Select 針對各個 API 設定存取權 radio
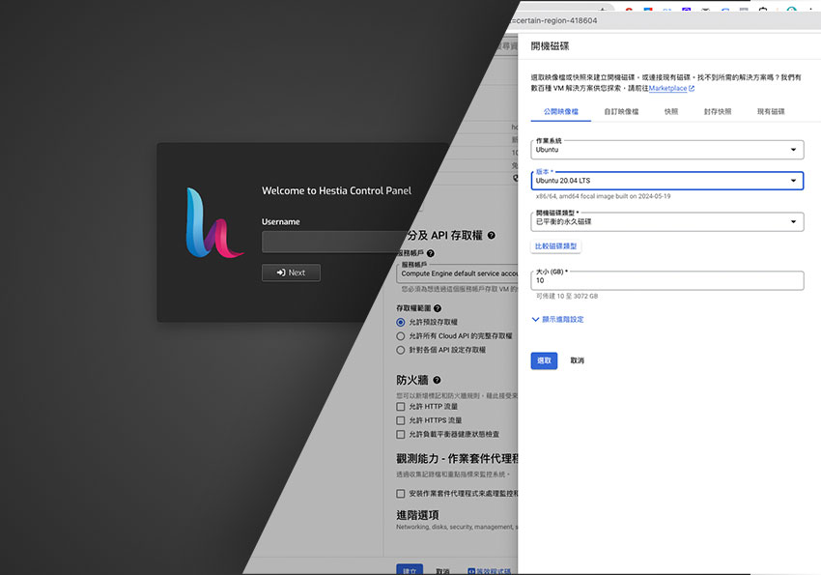This screenshot has height=575, width=821. 401,350
